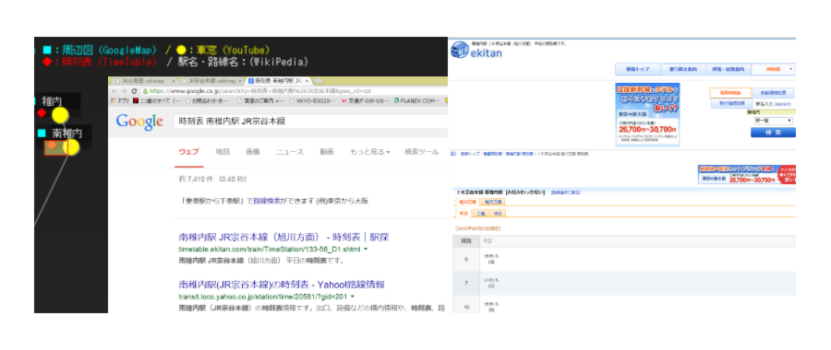Open the 路線検索 link

pos(267,201)
